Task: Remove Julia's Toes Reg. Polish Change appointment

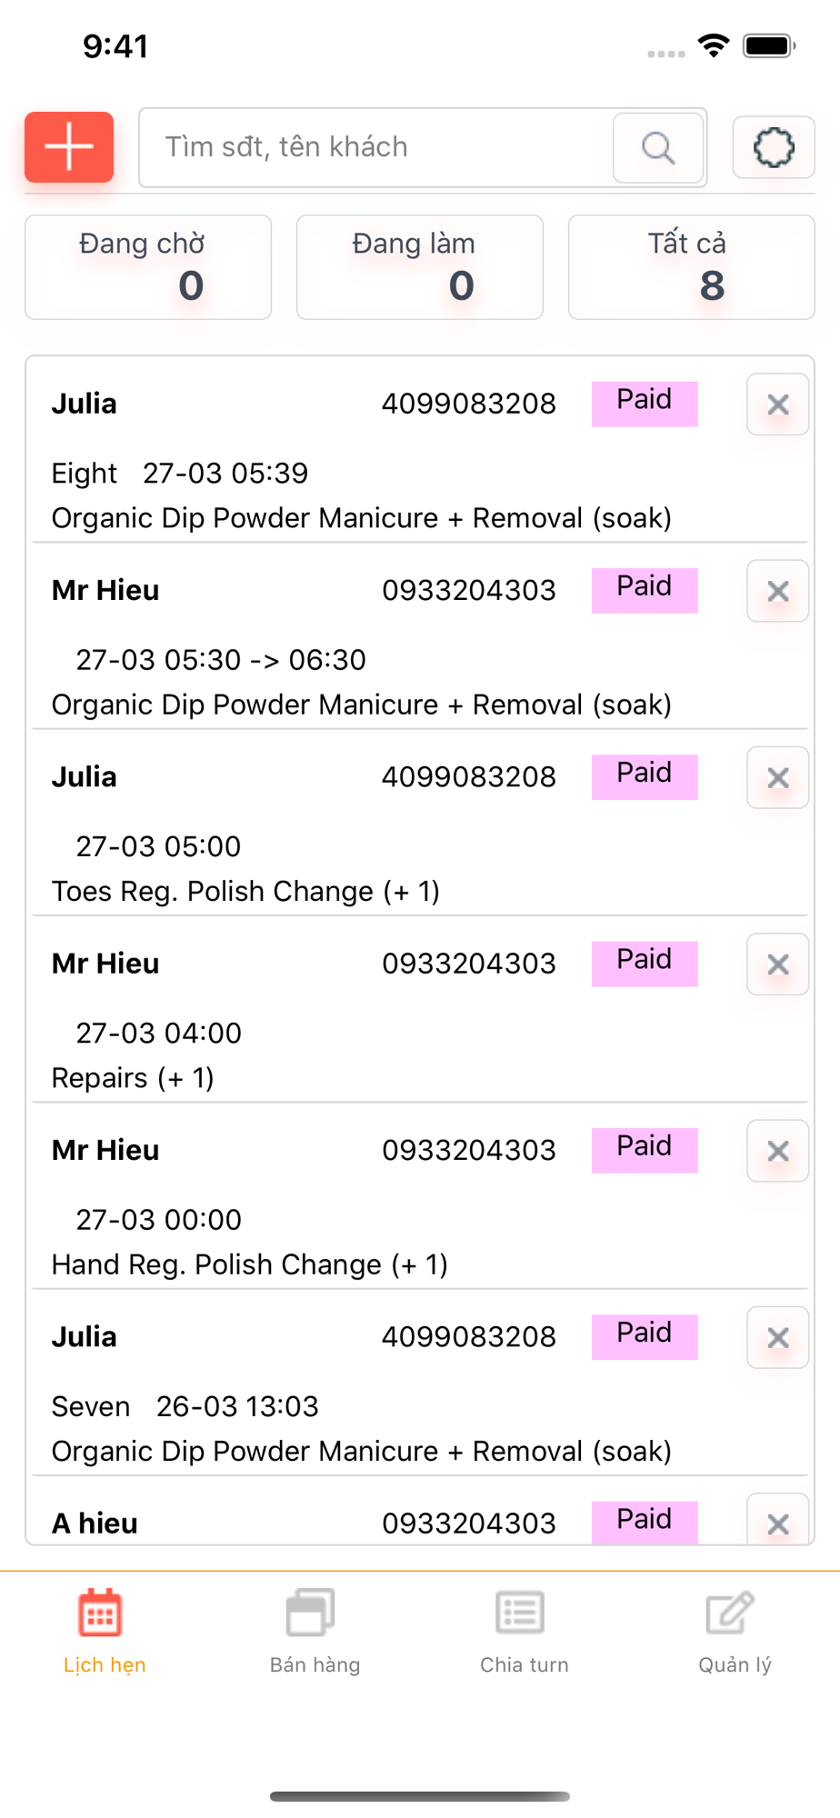Action: click(777, 778)
